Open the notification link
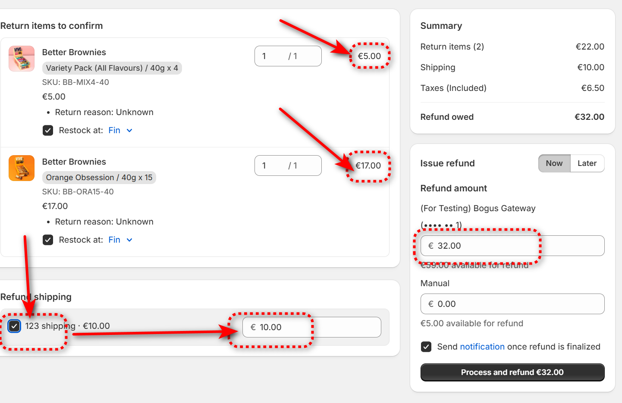622x403 pixels. [x=482, y=347]
